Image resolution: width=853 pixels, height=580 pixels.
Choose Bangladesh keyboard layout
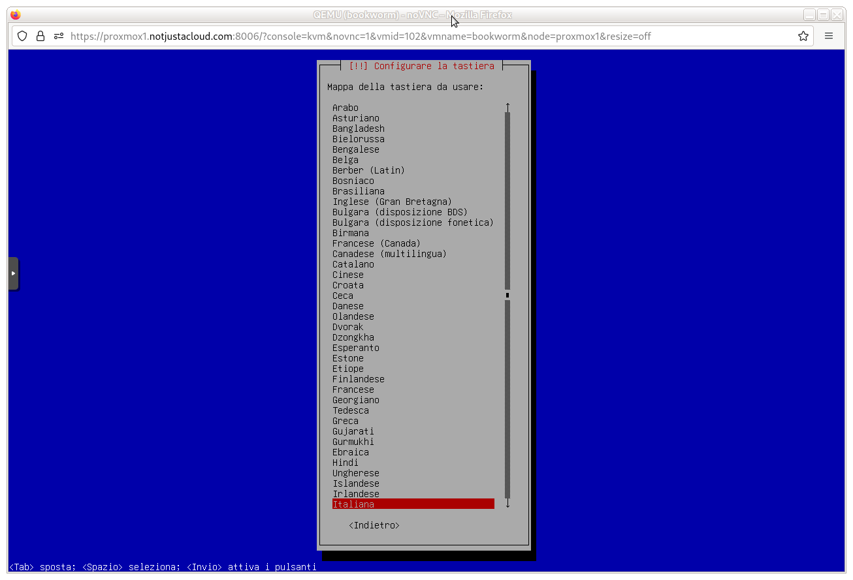[359, 129]
